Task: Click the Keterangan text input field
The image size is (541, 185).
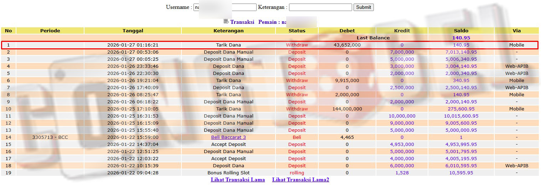Action: coord(320,7)
